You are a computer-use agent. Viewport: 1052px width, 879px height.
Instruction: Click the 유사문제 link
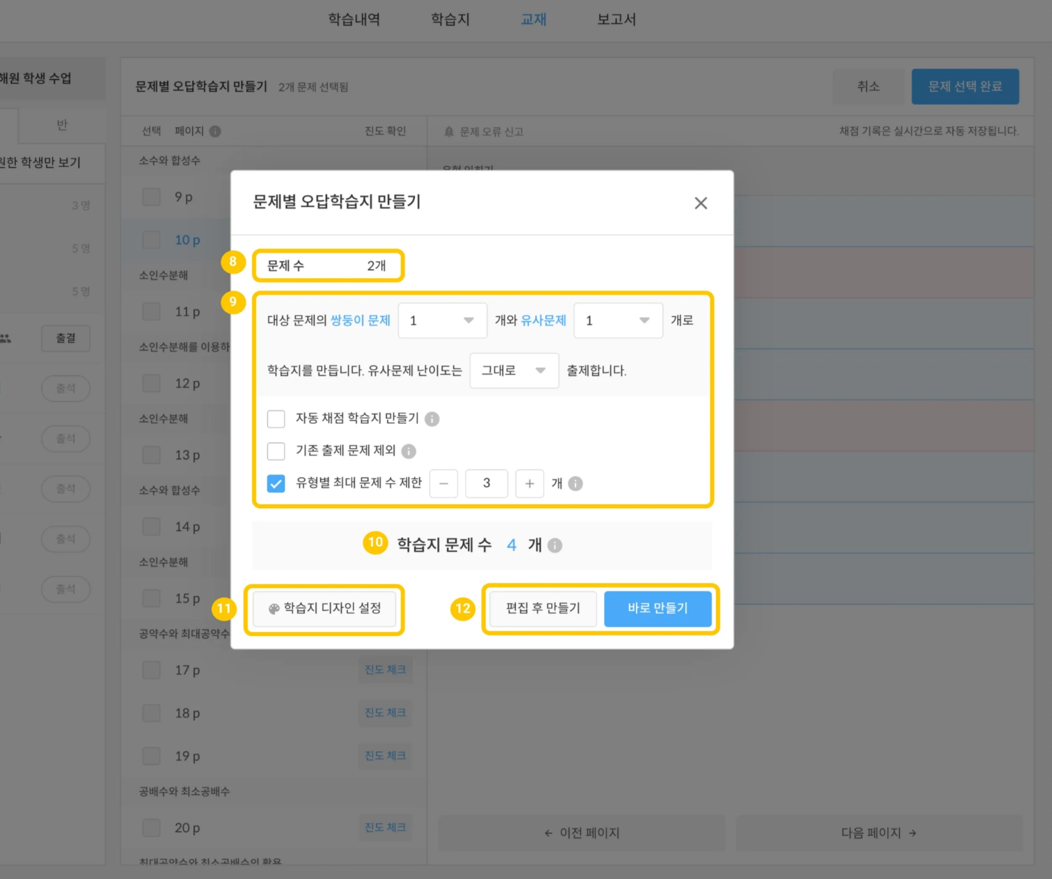544,321
